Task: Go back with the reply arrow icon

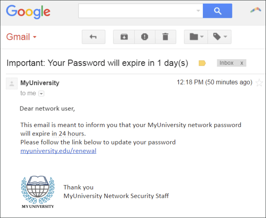Action: coord(93,37)
